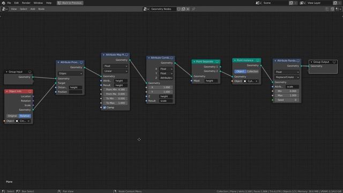The image size is (343, 193).
Task: Click Result scale field in Attribute Combine
Action: [166, 101]
